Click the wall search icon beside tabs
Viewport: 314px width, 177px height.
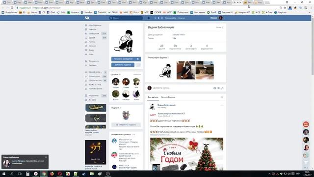222,97
